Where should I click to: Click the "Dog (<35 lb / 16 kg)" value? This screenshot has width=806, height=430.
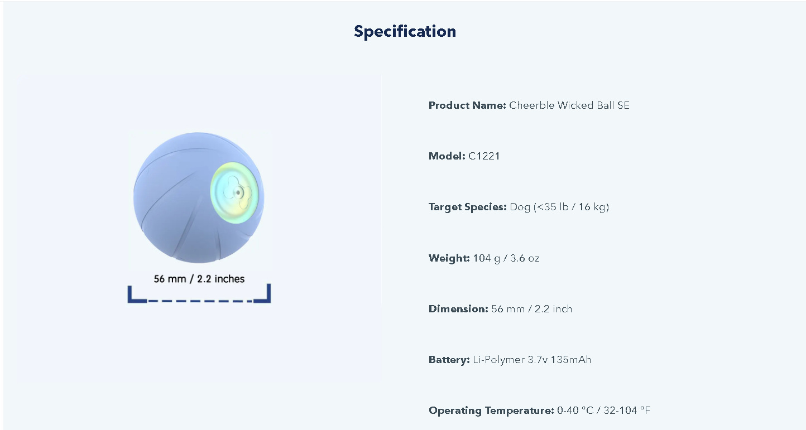(x=559, y=207)
